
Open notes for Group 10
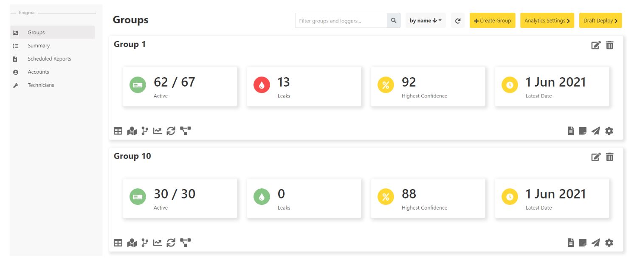click(583, 243)
